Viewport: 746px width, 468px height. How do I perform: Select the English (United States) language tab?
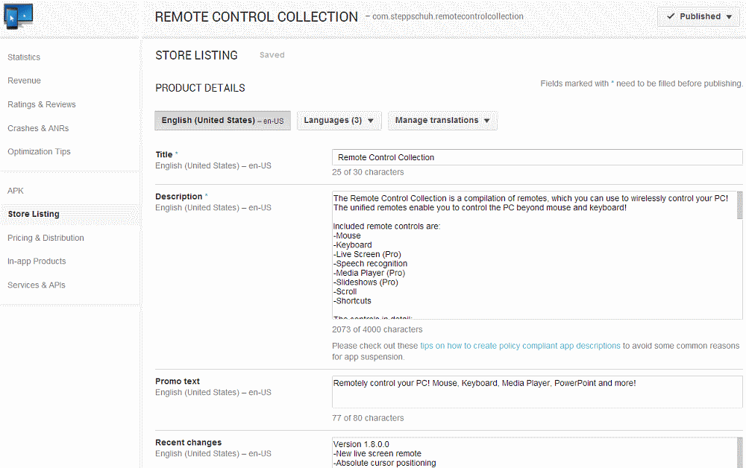[x=222, y=121]
